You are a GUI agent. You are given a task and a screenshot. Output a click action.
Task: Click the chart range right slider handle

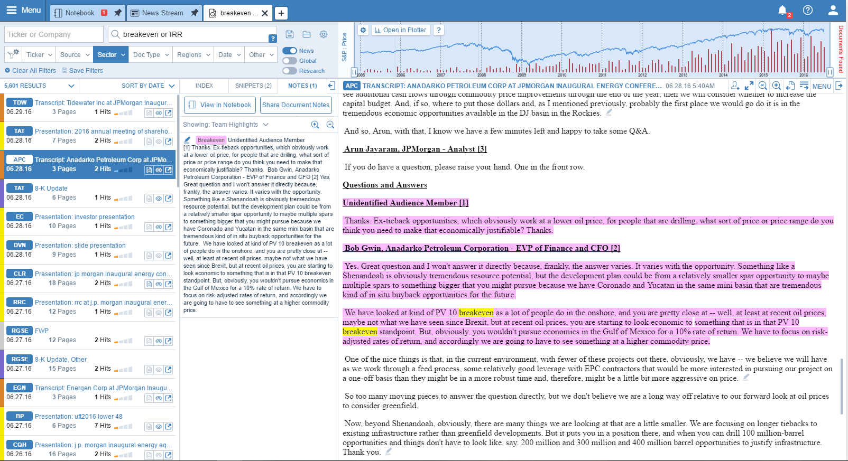830,72
